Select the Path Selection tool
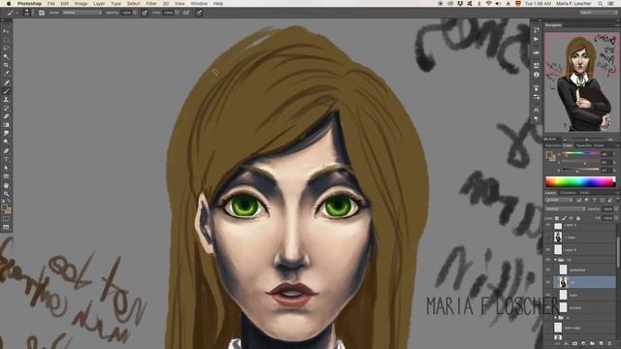Viewport: 621px width, 349px height. (x=6, y=168)
